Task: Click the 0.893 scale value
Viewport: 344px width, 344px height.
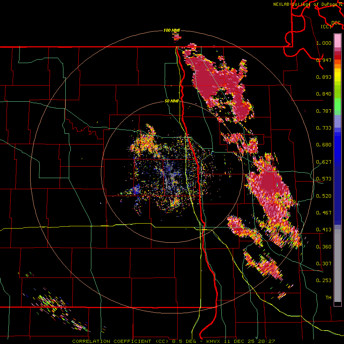Action: pos(324,77)
